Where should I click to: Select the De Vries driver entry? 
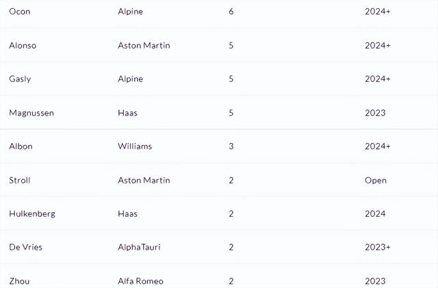[x=26, y=247]
